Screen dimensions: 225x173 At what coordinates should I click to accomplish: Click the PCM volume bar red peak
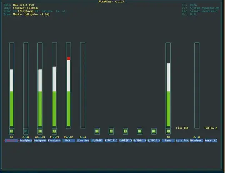click(68, 58)
